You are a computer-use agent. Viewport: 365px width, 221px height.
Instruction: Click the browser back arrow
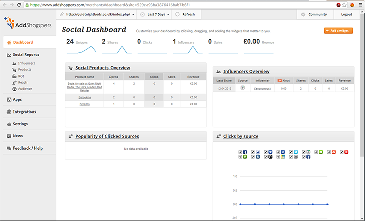pyautogui.click(x=5, y=4)
